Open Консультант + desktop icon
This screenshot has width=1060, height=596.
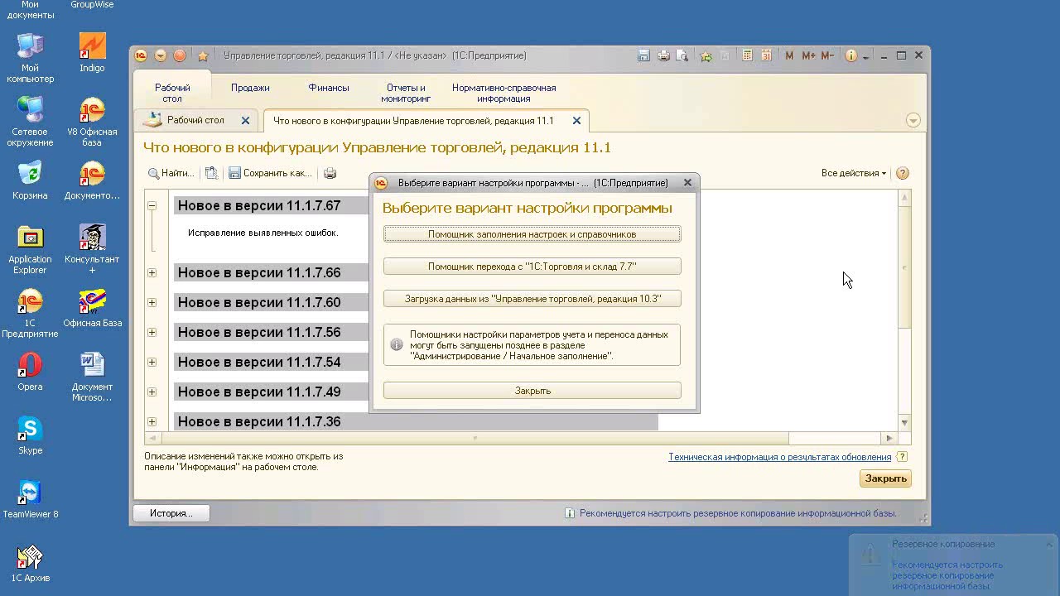(92, 248)
